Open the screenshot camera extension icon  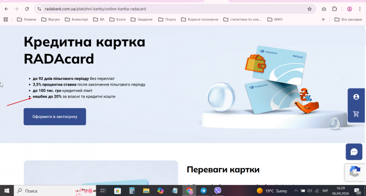tap(324, 9)
